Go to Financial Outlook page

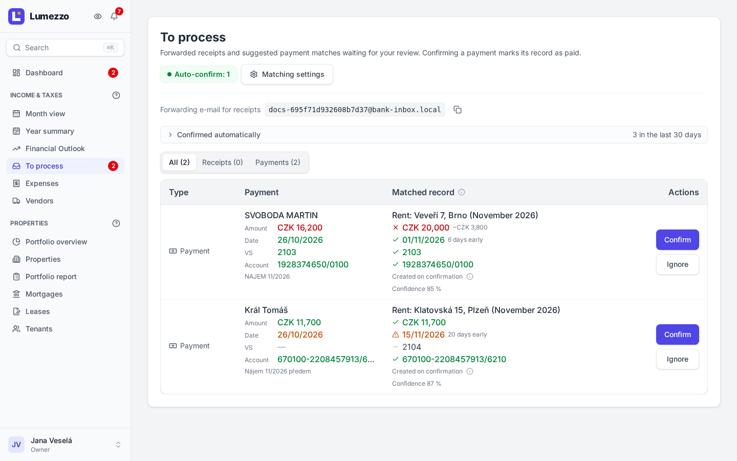click(65, 149)
